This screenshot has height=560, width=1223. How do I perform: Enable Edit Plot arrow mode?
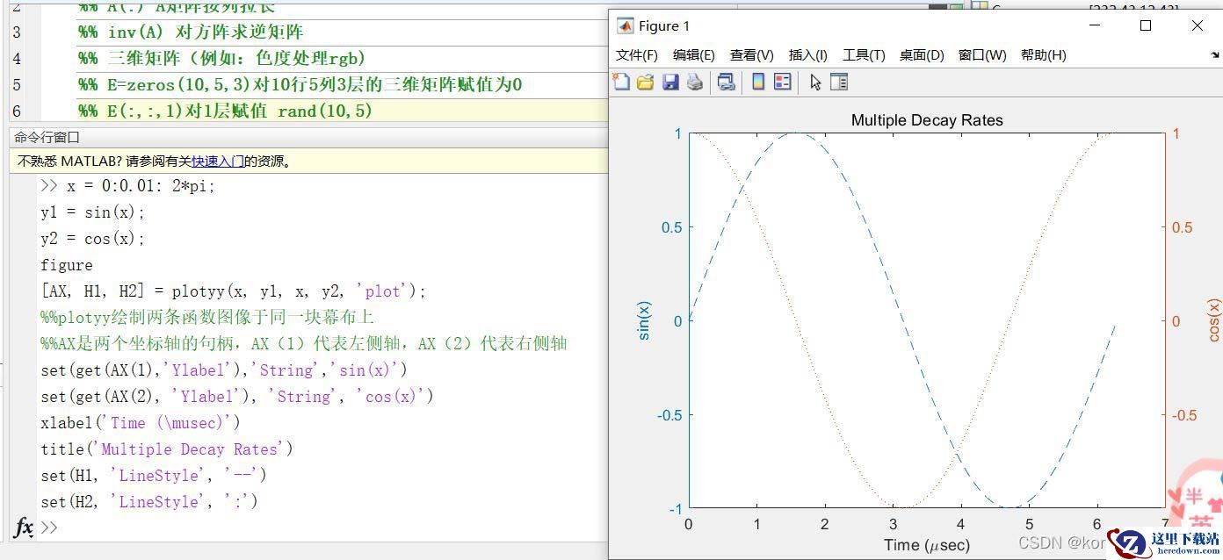pyautogui.click(x=815, y=83)
